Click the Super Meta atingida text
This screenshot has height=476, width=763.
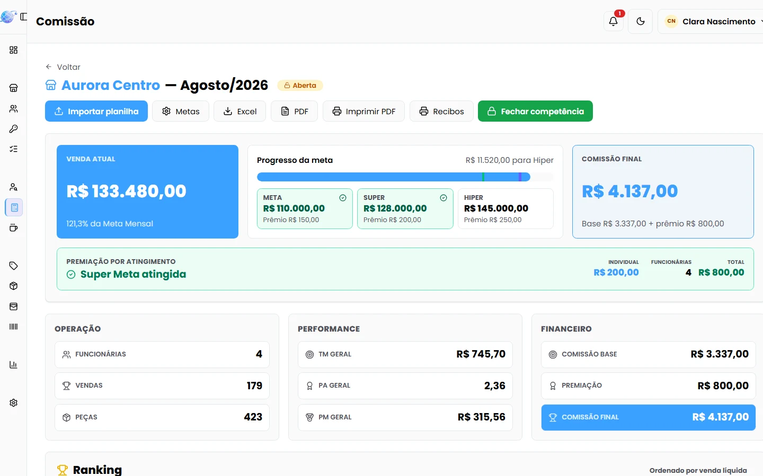coord(133,274)
